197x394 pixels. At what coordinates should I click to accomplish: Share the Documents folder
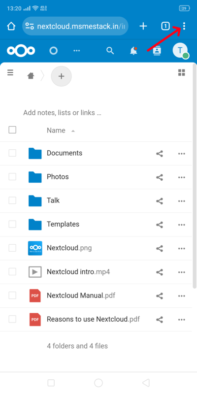[x=160, y=154]
